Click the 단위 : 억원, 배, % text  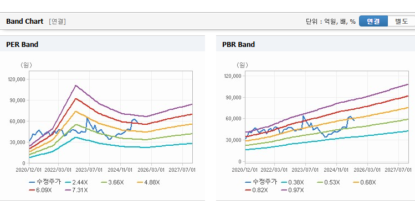331,22
